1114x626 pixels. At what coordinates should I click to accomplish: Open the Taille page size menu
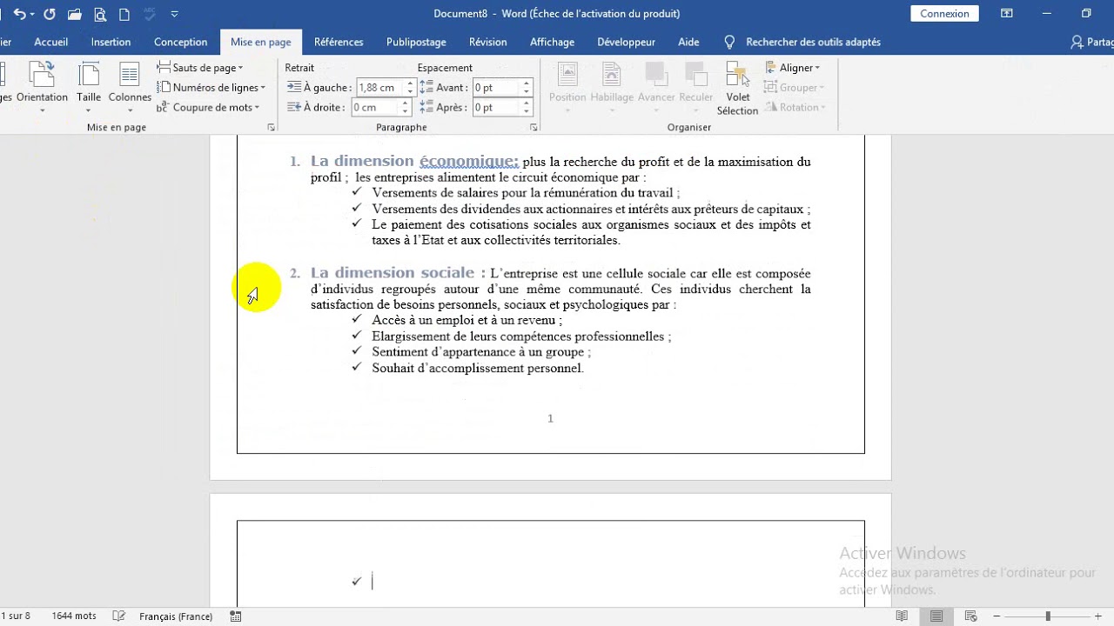[x=89, y=85]
